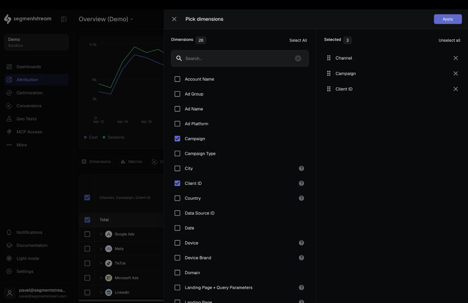Uncheck the Client ID dimension checkbox
Screen dimensions: 468x303
click(x=177, y=183)
